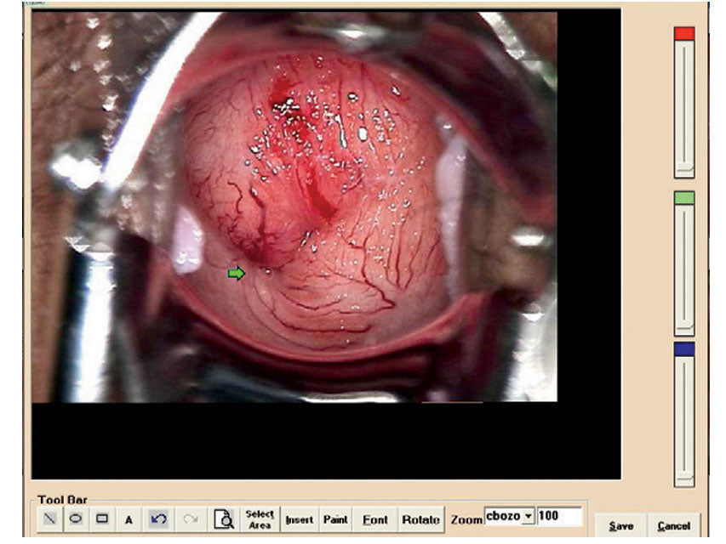Save the captured image

tap(622, 525)
